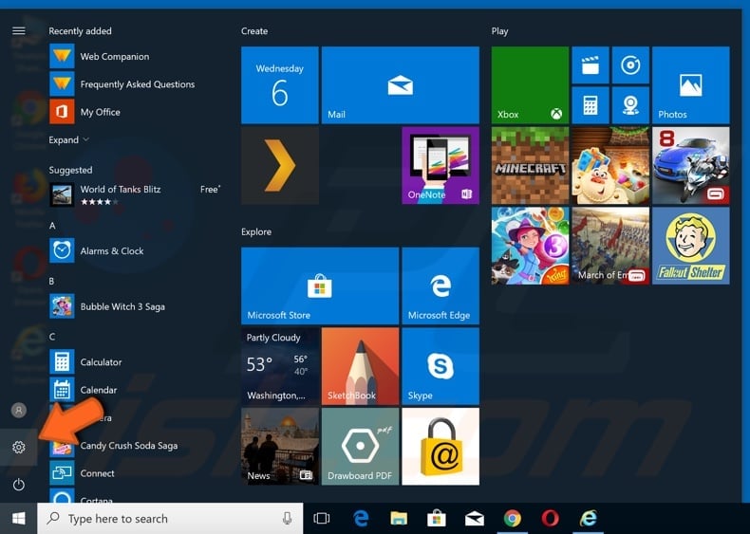Viewport: 750px width, 534px height.
Task: Click the microphone icon in search box
Action: 287,519
